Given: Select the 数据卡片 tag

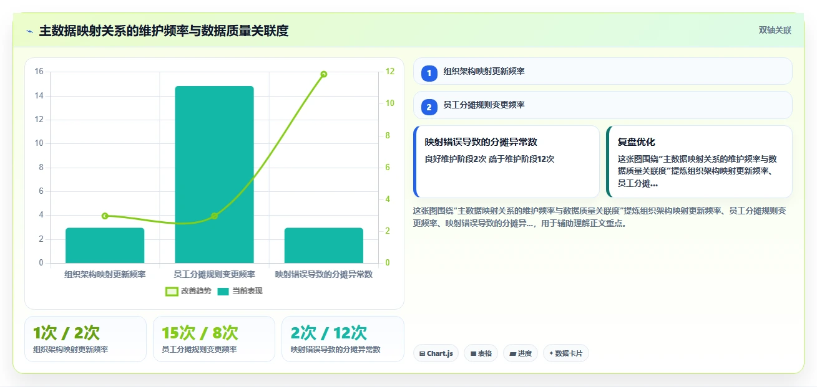Looking at the screenshot, I should pos(565,353).
